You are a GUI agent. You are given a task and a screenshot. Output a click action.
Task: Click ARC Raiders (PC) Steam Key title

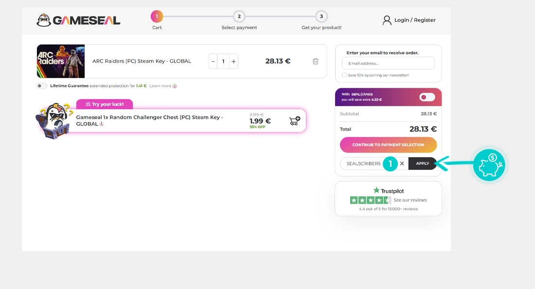coord(142,61)
